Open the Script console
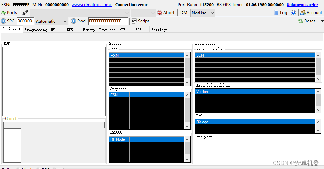Screen dimensions: 324x169 click(x=141, y=21)
